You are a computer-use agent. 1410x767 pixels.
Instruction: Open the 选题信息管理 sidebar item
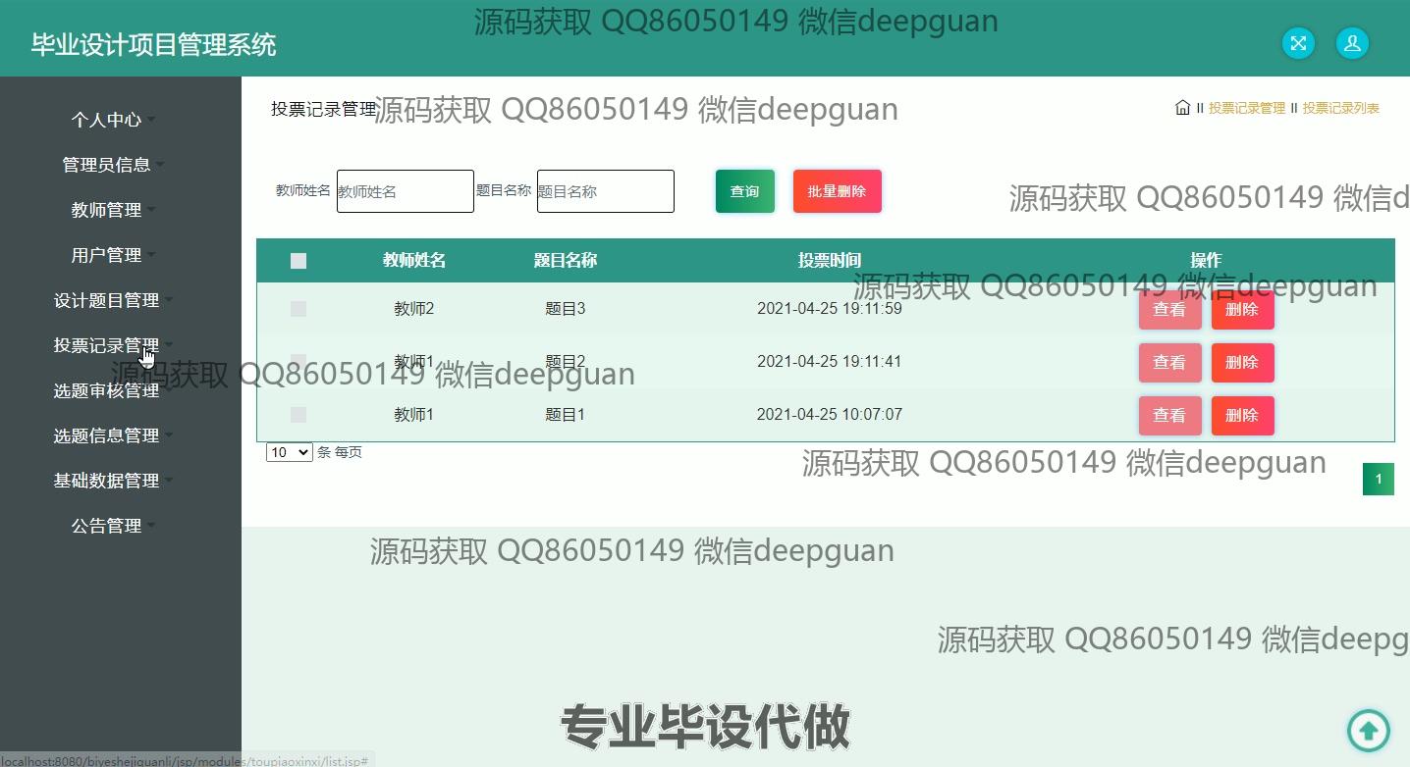click(107, 435)
